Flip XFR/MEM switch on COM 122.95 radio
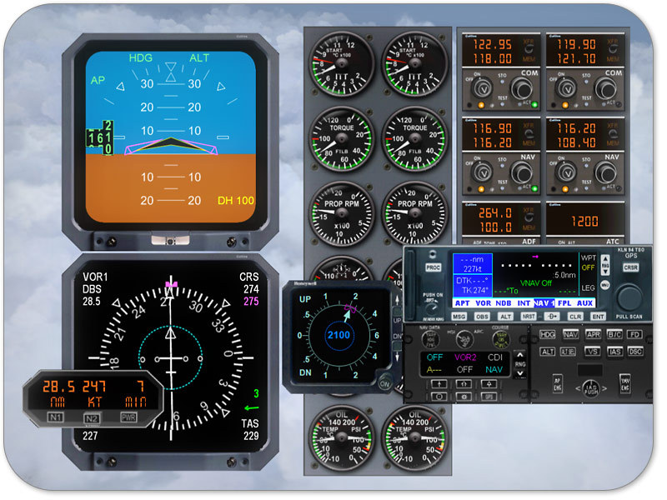 click(x=529, y=49)
